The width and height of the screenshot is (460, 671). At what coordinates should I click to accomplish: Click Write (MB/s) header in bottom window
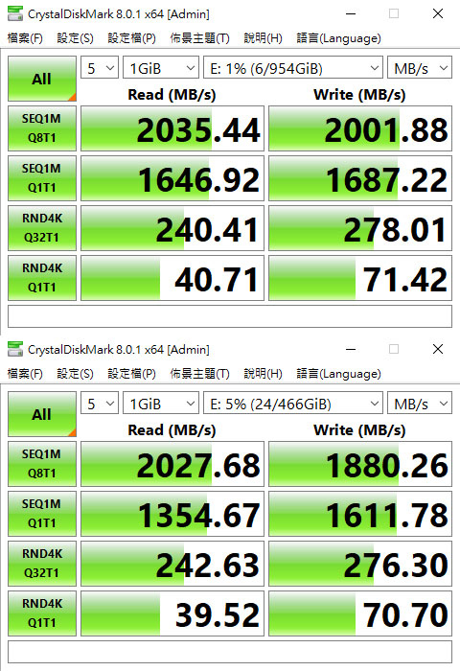pos(359,429)
